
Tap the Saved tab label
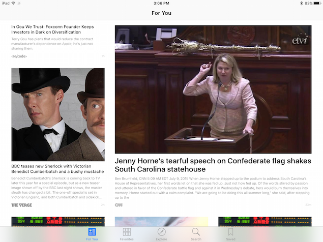point(231,239)
